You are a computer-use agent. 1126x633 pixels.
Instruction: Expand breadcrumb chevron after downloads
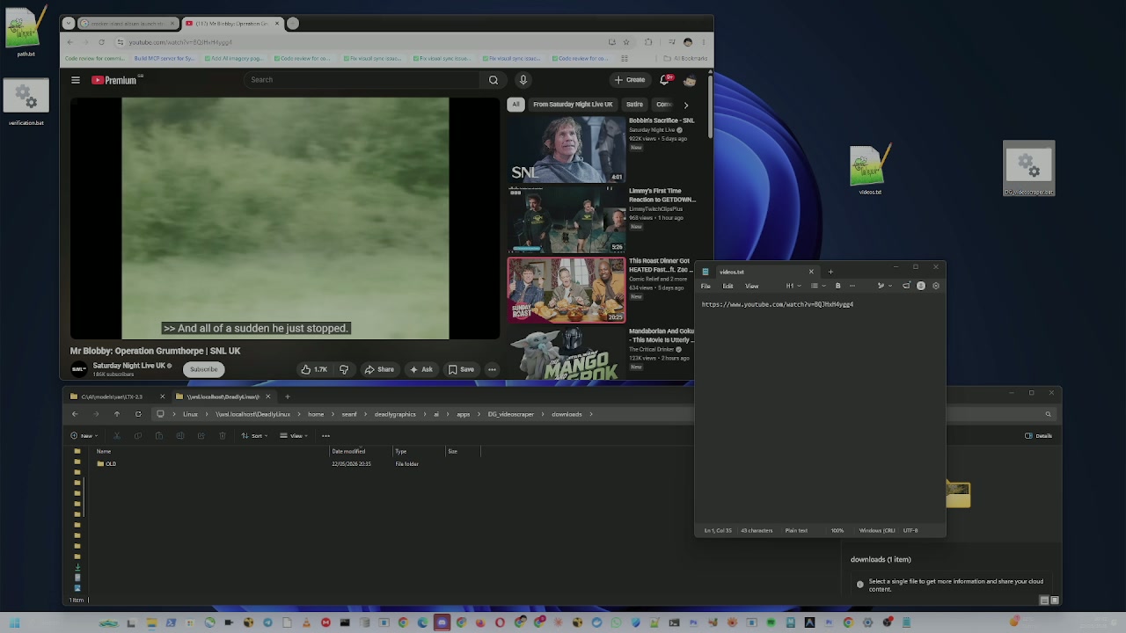click(591, 414)
